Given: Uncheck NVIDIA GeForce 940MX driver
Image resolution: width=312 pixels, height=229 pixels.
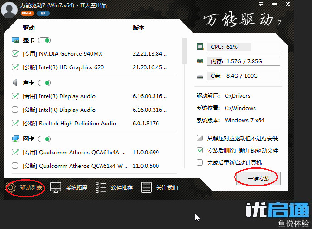Looking at the screenshot, I should point(15,53).
